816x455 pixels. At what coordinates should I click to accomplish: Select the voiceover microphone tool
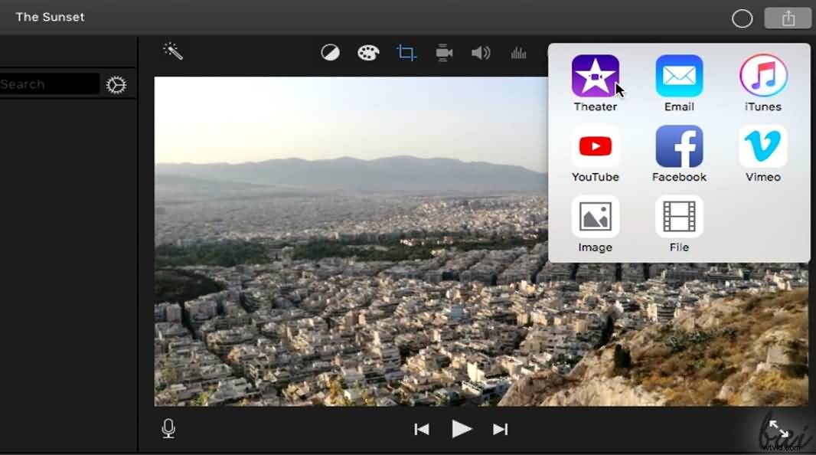point(168,428)
